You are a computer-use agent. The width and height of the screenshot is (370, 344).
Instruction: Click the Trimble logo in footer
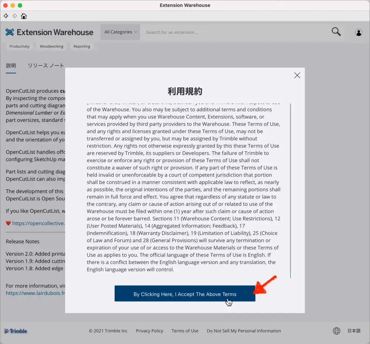pos(16,331)
